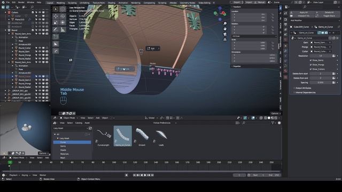Image resolution: width=342 pixels, height=192 pixels.
Task: Open the Modifiers wrench tab in Properties
Action: click(x=285, y=51)
